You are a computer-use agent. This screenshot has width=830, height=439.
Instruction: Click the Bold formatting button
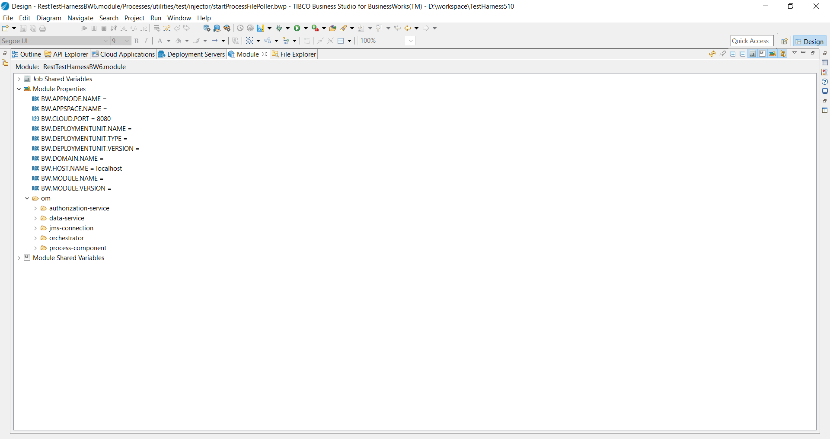(x=137, y=41)
